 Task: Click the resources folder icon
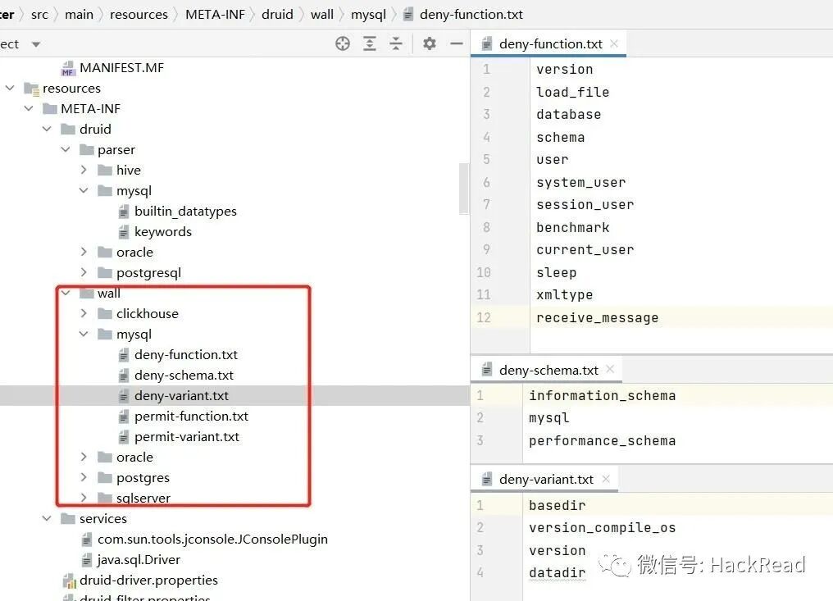[x=32, y=89]
